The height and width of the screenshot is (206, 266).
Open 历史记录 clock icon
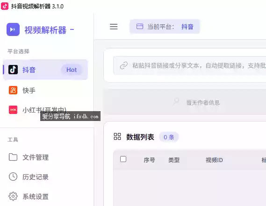[13, 177]
